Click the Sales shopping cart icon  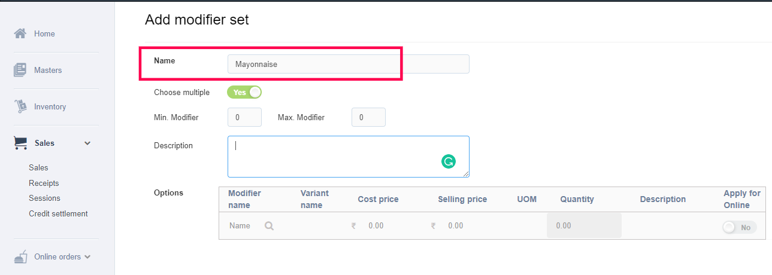[x=20, y=143]
